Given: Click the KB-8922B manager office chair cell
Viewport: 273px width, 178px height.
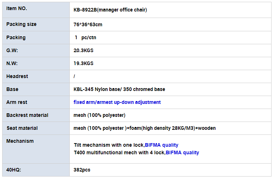Looking at the screenshot, I should (110, 10).
